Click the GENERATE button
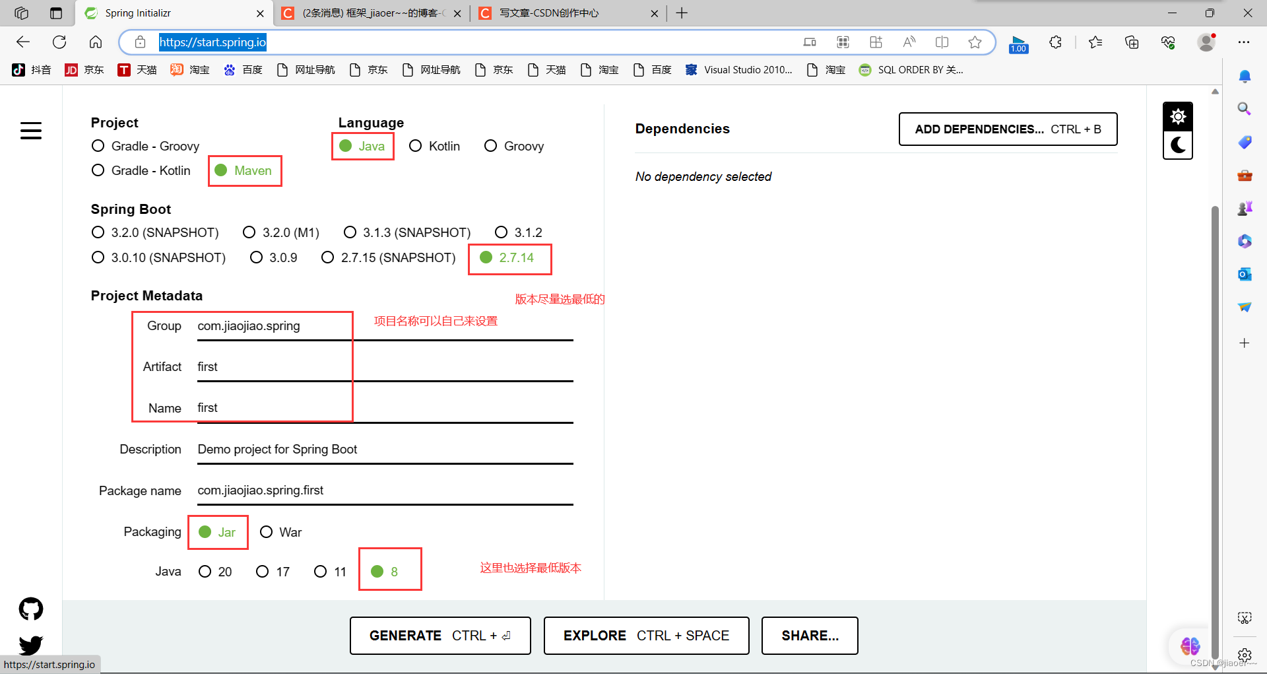The image size is (1267, 674). 440,636
